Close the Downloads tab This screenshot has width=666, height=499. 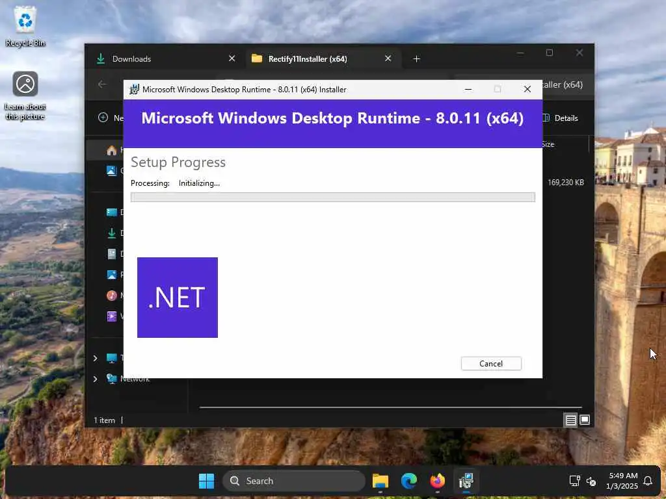click(232, 58)
